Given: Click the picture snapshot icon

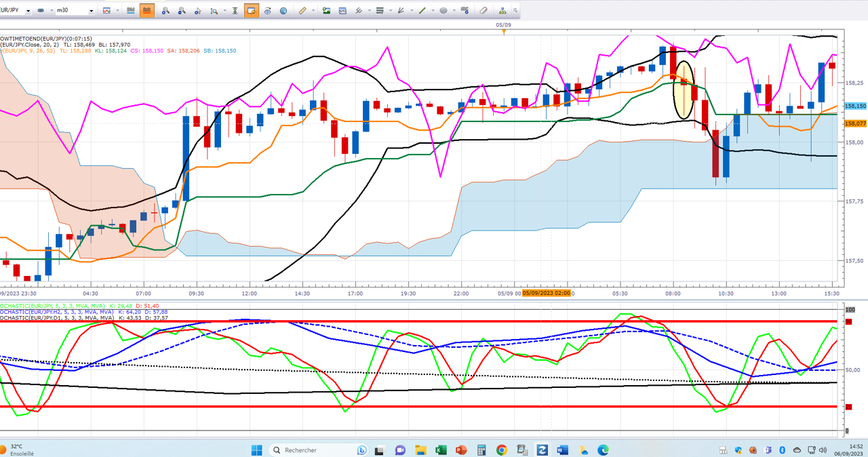Looking at the screenshot, I should tap(326, 11).
